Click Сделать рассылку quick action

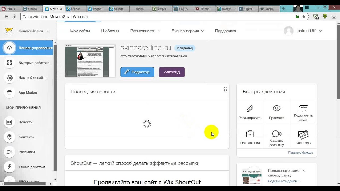(277, 137)
